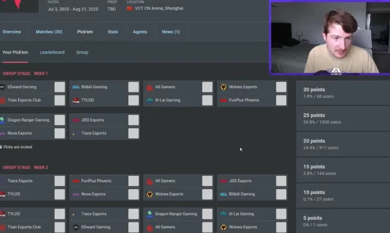Screen dimensions: 390x233
Task: Select Xi Lai Gaming pick box in Week 1
Action: click(207, 100)
